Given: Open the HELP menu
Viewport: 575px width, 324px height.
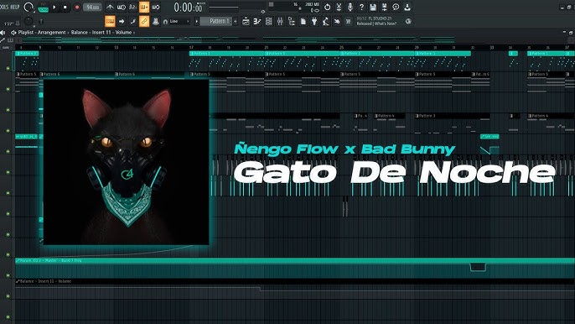Looking at the screenshot, I should 15,7.
